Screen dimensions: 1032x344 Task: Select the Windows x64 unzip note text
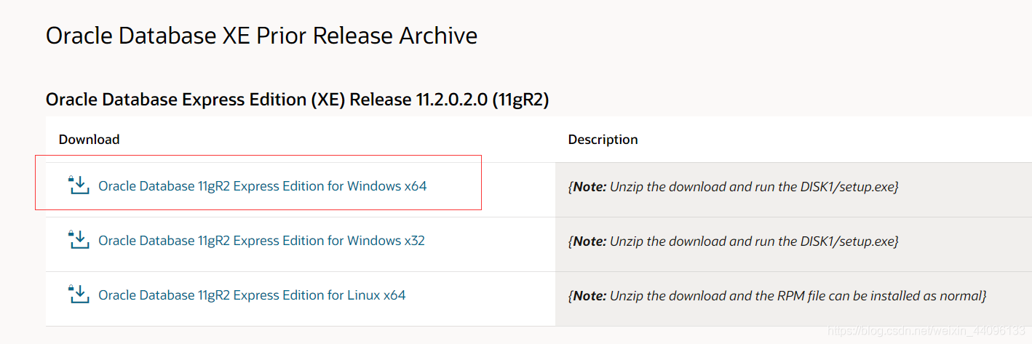coord(733,187)
